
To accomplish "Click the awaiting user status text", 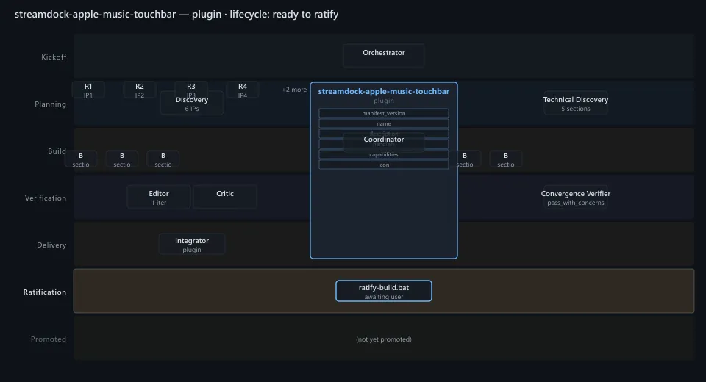I will (x=384, y=297).
